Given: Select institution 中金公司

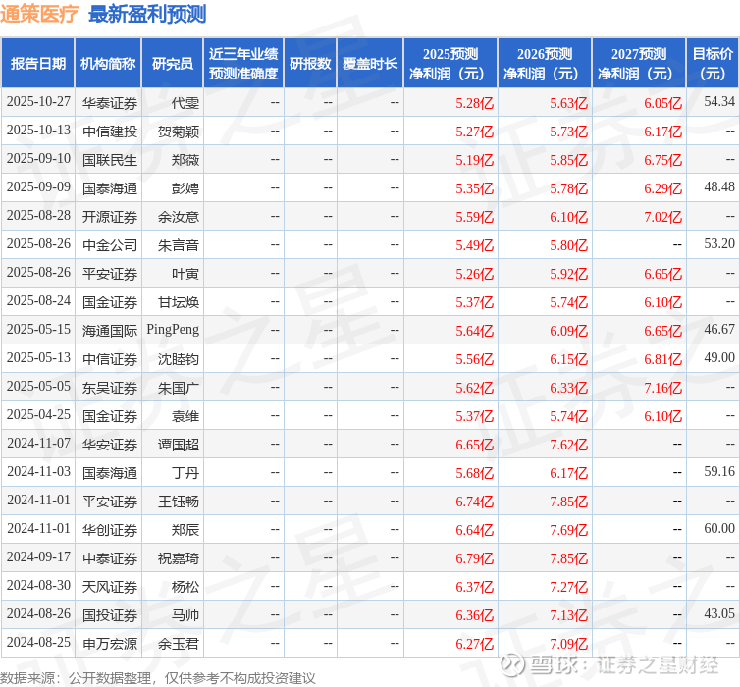Looking at the screenshot, I should click(110, 245).
